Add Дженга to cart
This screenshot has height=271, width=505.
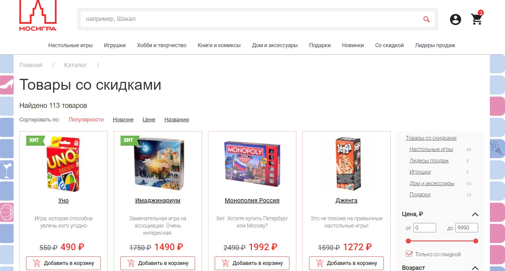346,263
